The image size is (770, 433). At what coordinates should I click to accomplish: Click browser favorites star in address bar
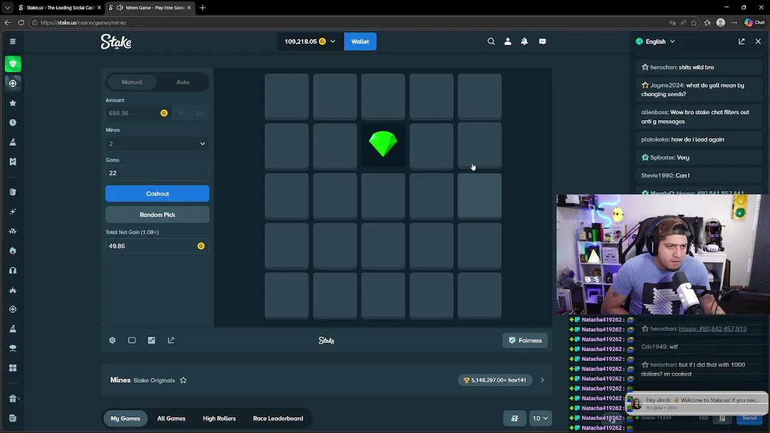(x=694, y=23)
